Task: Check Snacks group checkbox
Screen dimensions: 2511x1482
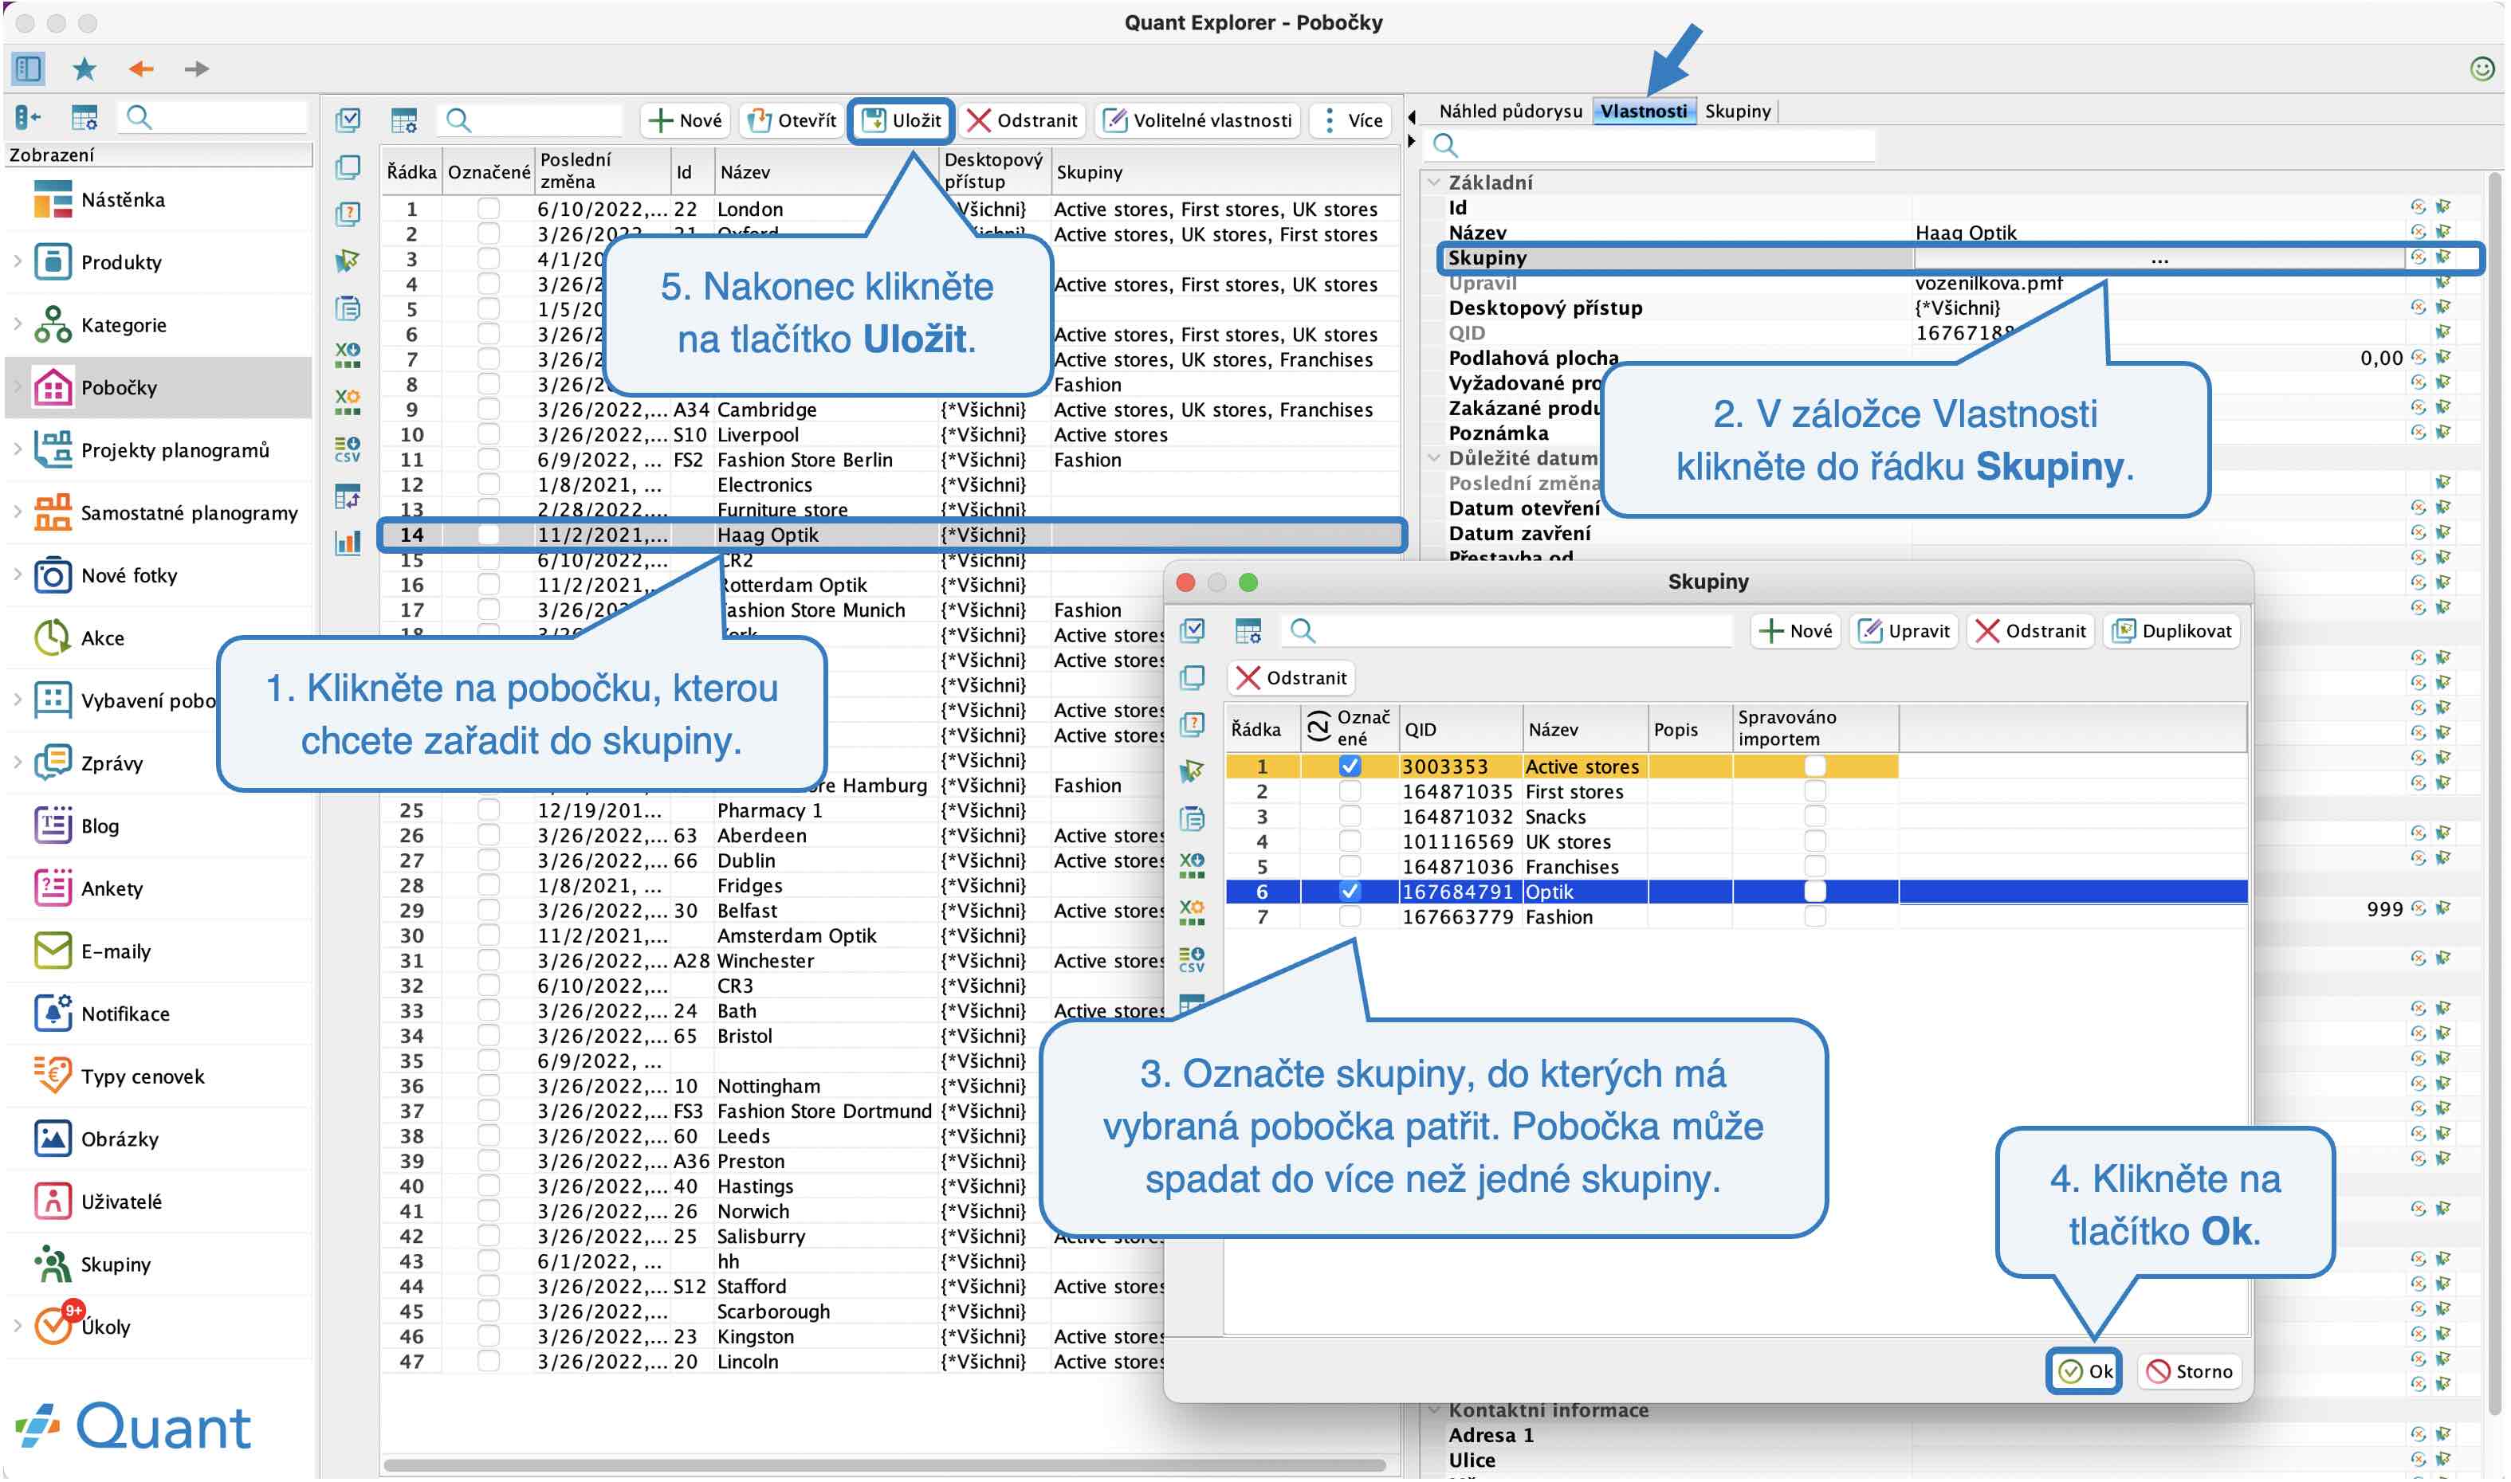Action: 1350,817
